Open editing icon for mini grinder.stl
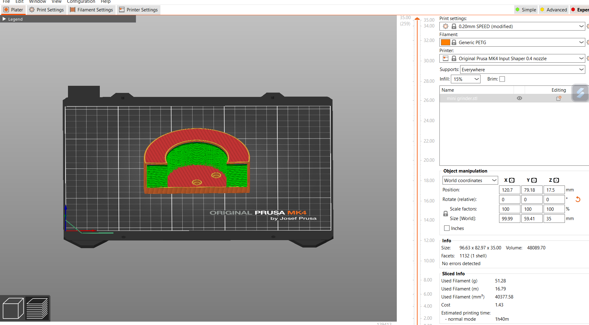The width and height of the screenshot is (589, 325). tap(559, 98)
